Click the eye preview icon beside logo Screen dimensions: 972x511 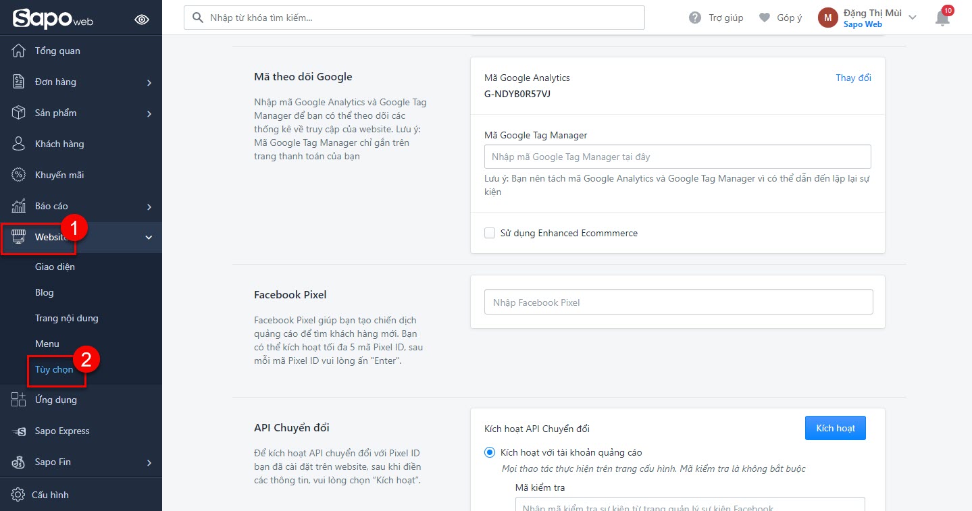tap(142, 20)
